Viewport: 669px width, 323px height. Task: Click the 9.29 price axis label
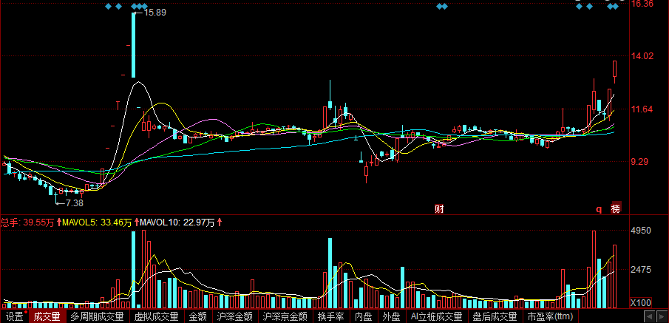tap(640, 162)
